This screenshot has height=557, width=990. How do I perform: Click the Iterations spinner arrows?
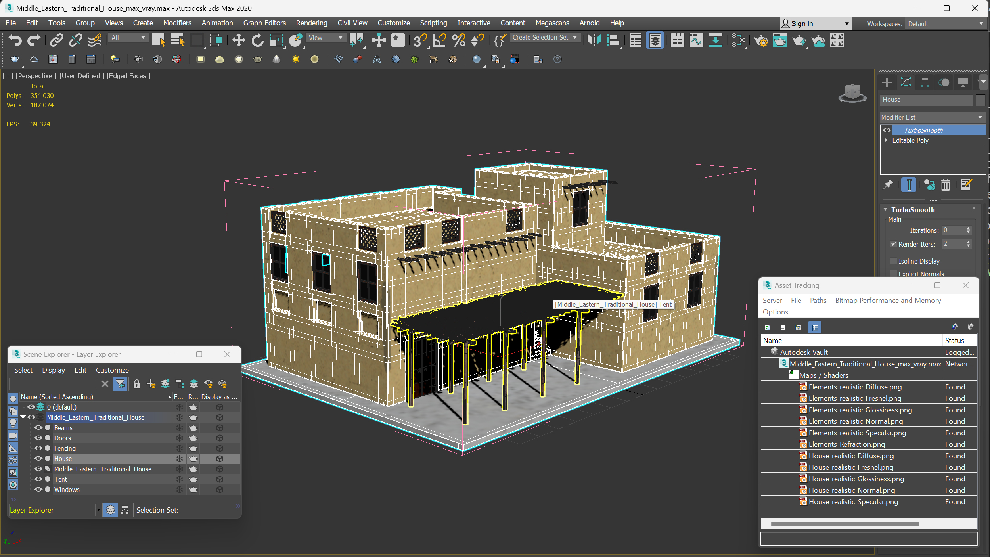tap(968, 230)
